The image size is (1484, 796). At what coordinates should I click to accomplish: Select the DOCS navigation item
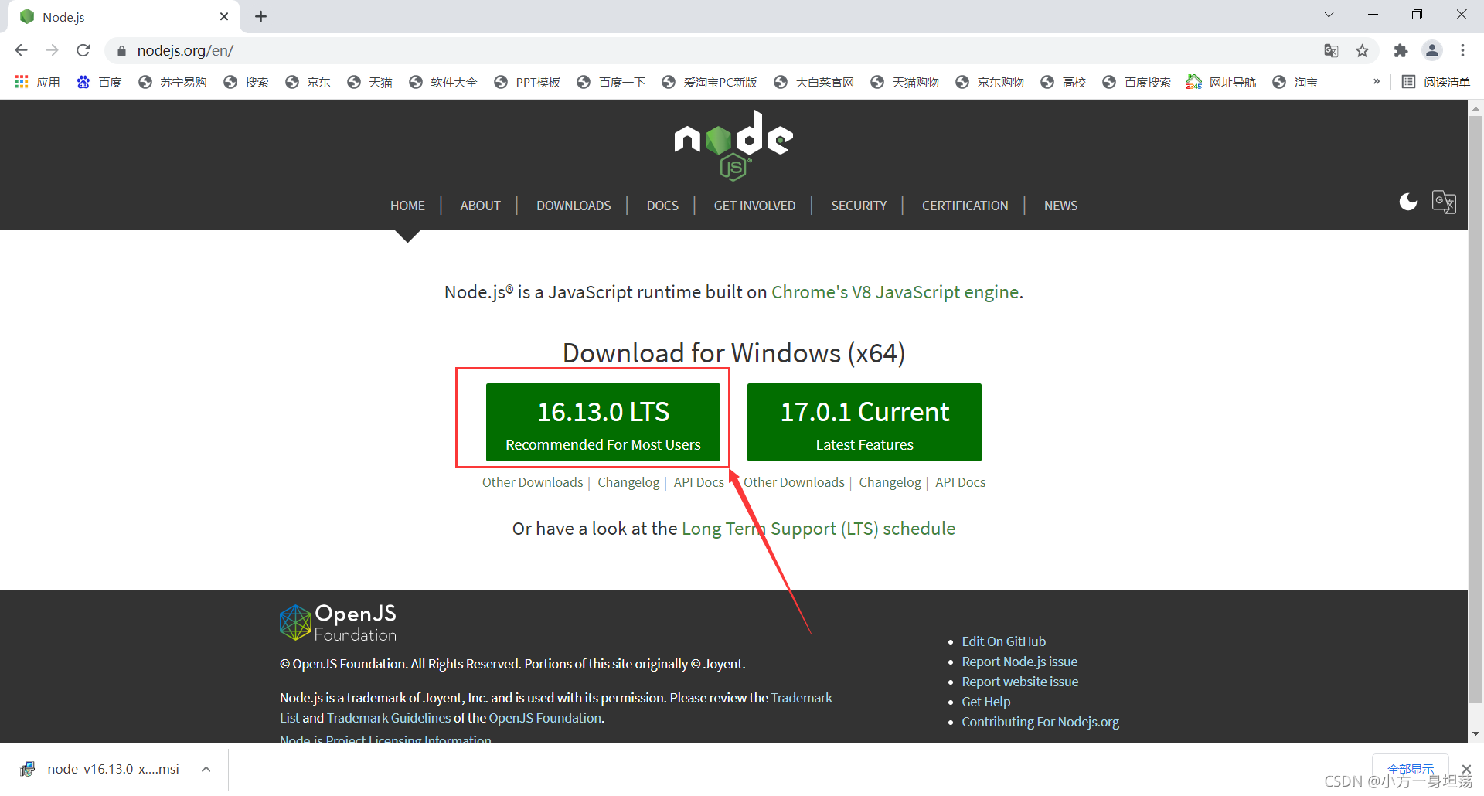pyautogui.click(x=662, y=206)
